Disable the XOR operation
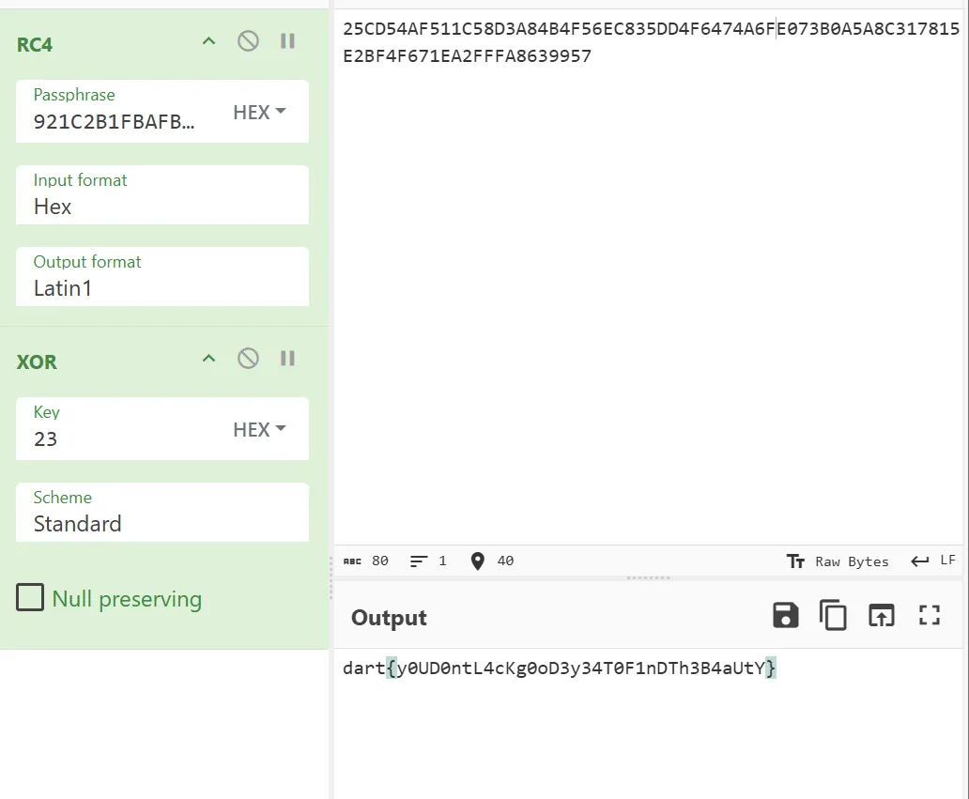 tap(248, 358)
